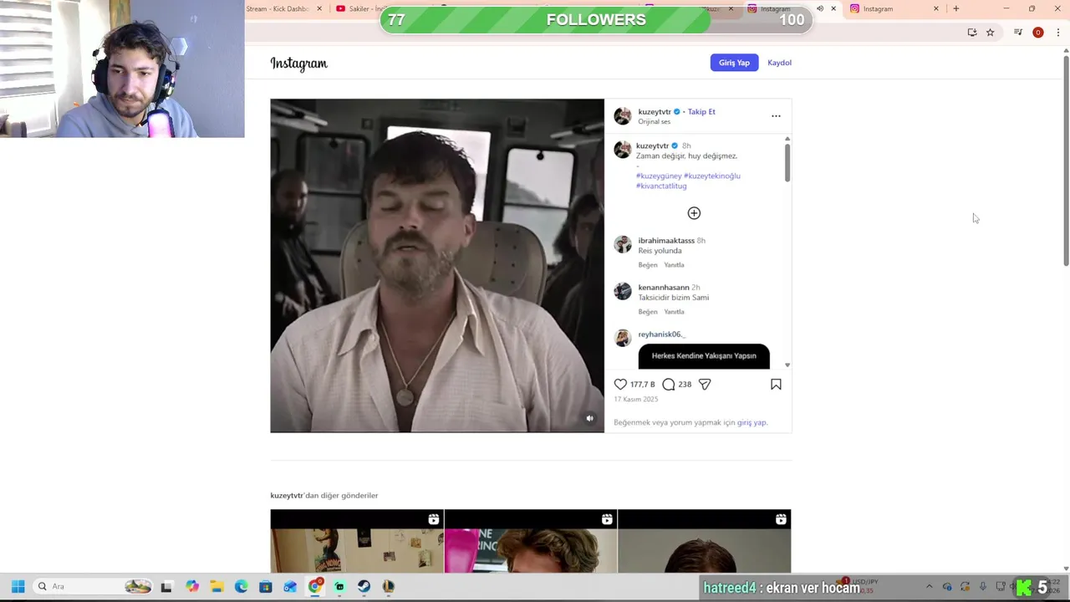Click the install app icon in address bar
The image size is (1070, 602).
972,33
